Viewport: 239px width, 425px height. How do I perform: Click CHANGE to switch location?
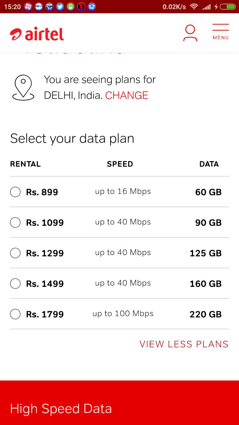126,96
